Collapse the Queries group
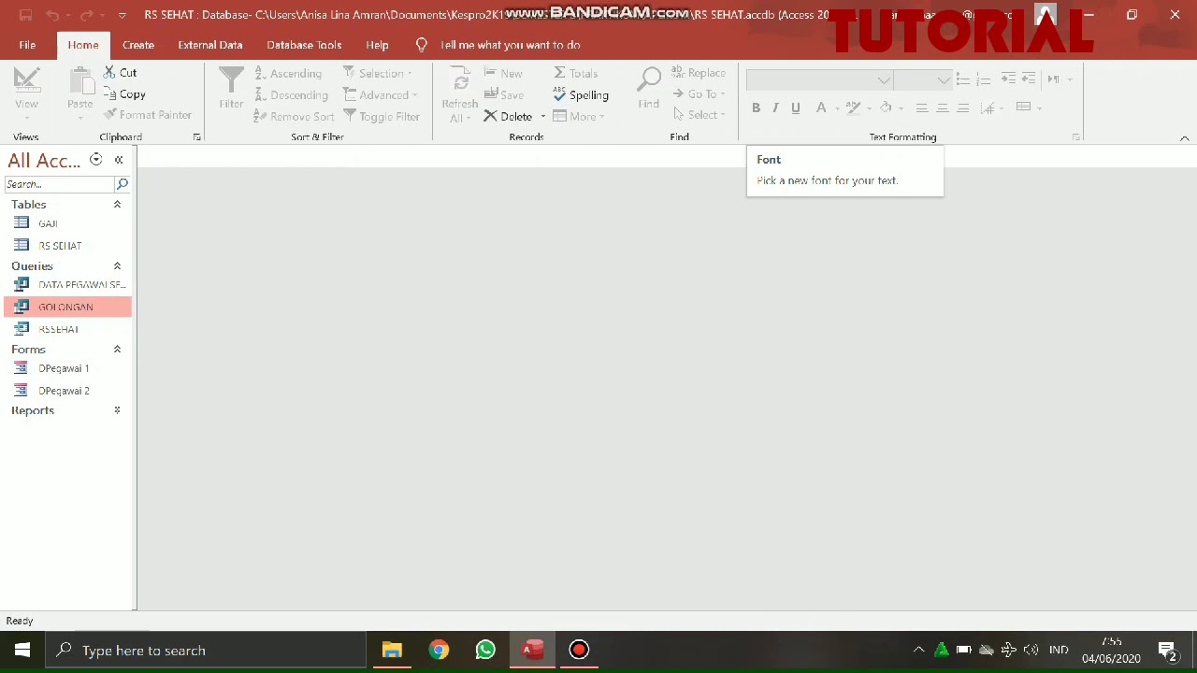Viewport: 1197px width, 673px height. [117, 265]
